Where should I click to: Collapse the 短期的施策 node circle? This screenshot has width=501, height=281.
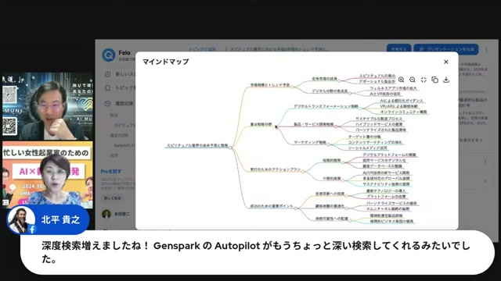(343, 162)
